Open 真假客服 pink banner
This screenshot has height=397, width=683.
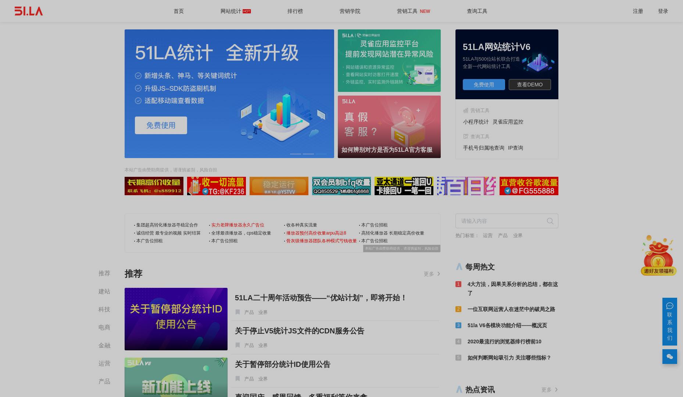[x=389, y=127]
